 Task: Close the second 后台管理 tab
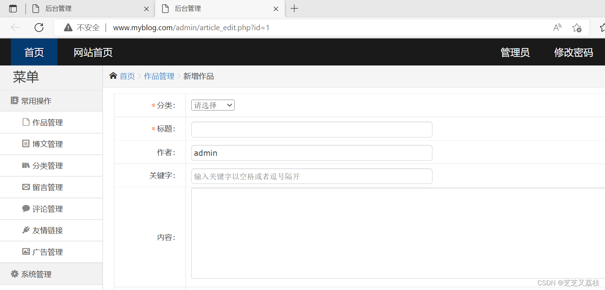(x=276, y=9)
